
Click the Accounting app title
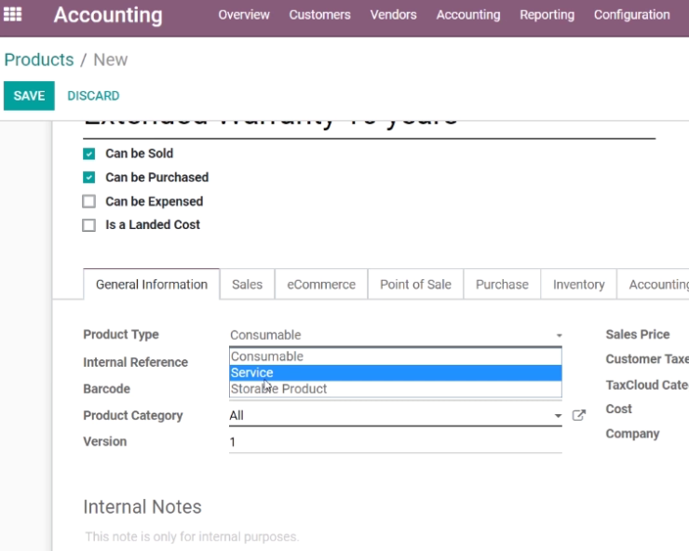(108, 16)
